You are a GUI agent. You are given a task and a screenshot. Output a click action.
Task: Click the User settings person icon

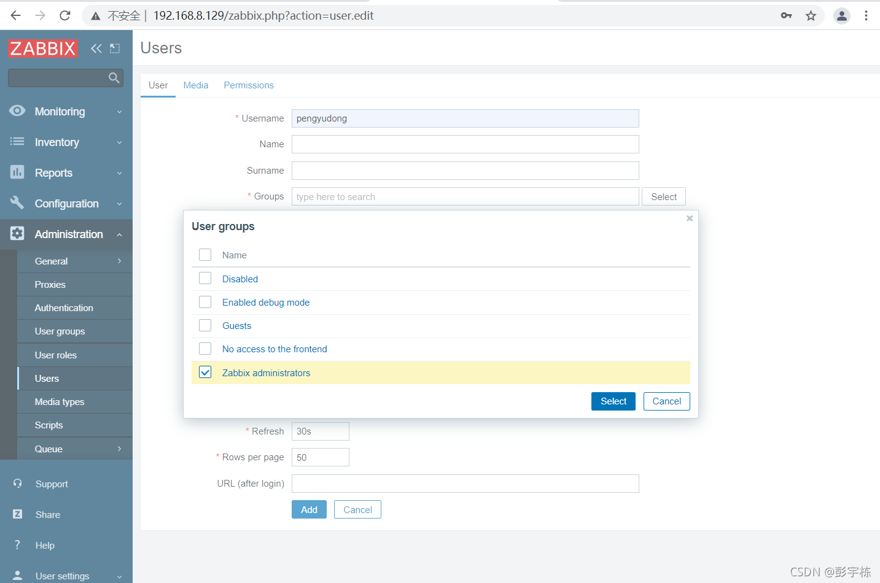(17, 576)
